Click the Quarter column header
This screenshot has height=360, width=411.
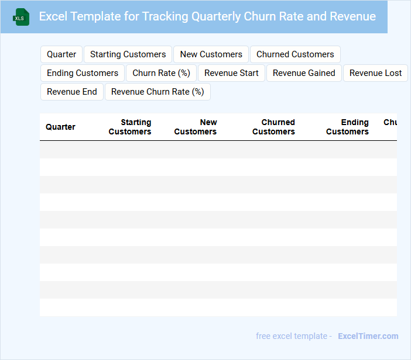(x=60, y=127)
